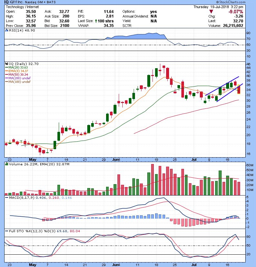This screenshot has height=267, width=256.
Task: Select the Volume figure 26,215,602
Action: [x=233, y=26]
